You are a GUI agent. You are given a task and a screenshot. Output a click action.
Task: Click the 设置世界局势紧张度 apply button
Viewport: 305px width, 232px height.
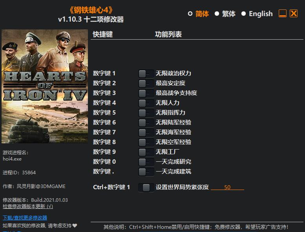tap(146, 188)
